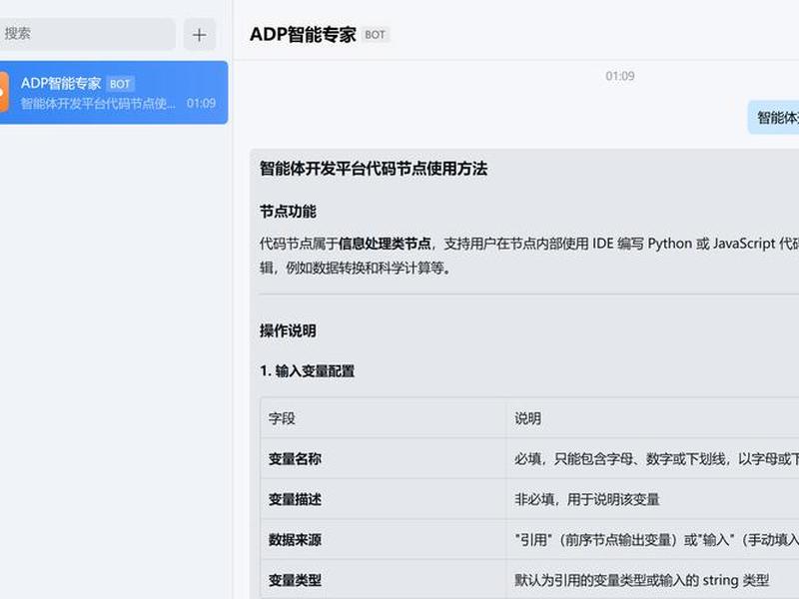The width and height of the screenshot is (799, 599).
Task: Click the description 默认为引用的变量类型或输入的 string 类型
Action: [x=641, y=580]
